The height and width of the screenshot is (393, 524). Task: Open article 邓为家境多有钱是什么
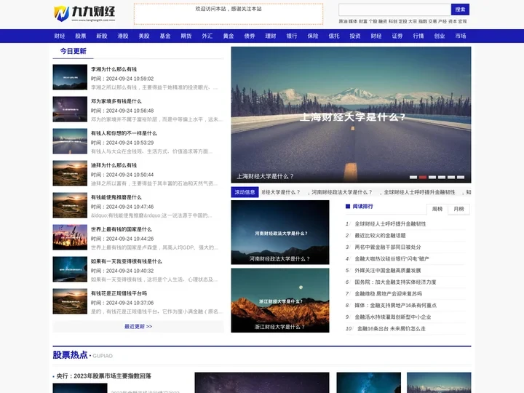[116, 101]
